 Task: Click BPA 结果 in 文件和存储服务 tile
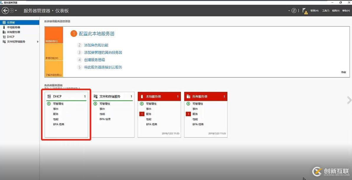pos(105,119)
